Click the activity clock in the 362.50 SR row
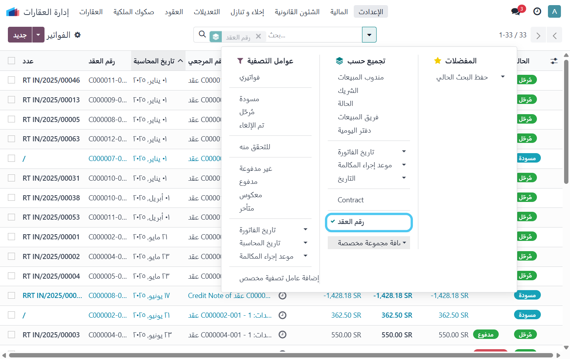Screen dimensions: 570x359 coord(282,315)
